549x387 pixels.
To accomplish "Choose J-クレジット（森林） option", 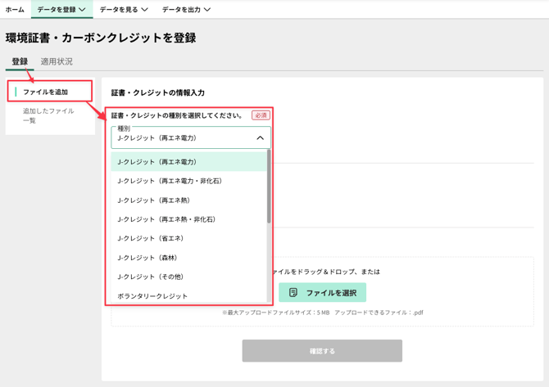I will [189, 258].
